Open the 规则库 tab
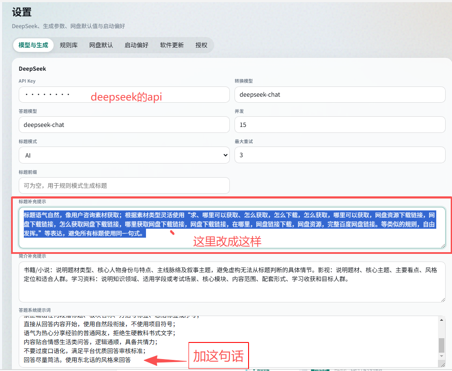 69,45
